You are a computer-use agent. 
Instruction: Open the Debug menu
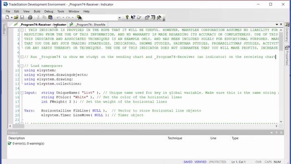tap(49, 11)
